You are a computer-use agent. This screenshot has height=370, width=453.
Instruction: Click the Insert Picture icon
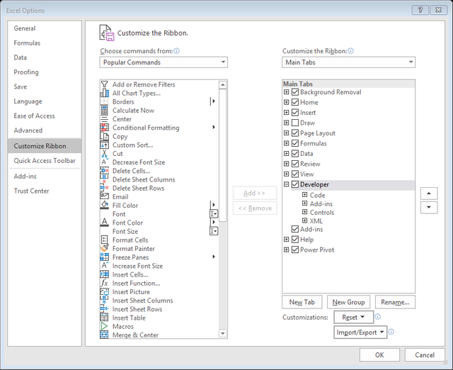click(104, 291)
